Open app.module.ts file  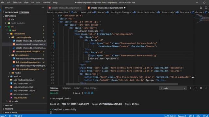pyautogui.click(x=20, y=97)
